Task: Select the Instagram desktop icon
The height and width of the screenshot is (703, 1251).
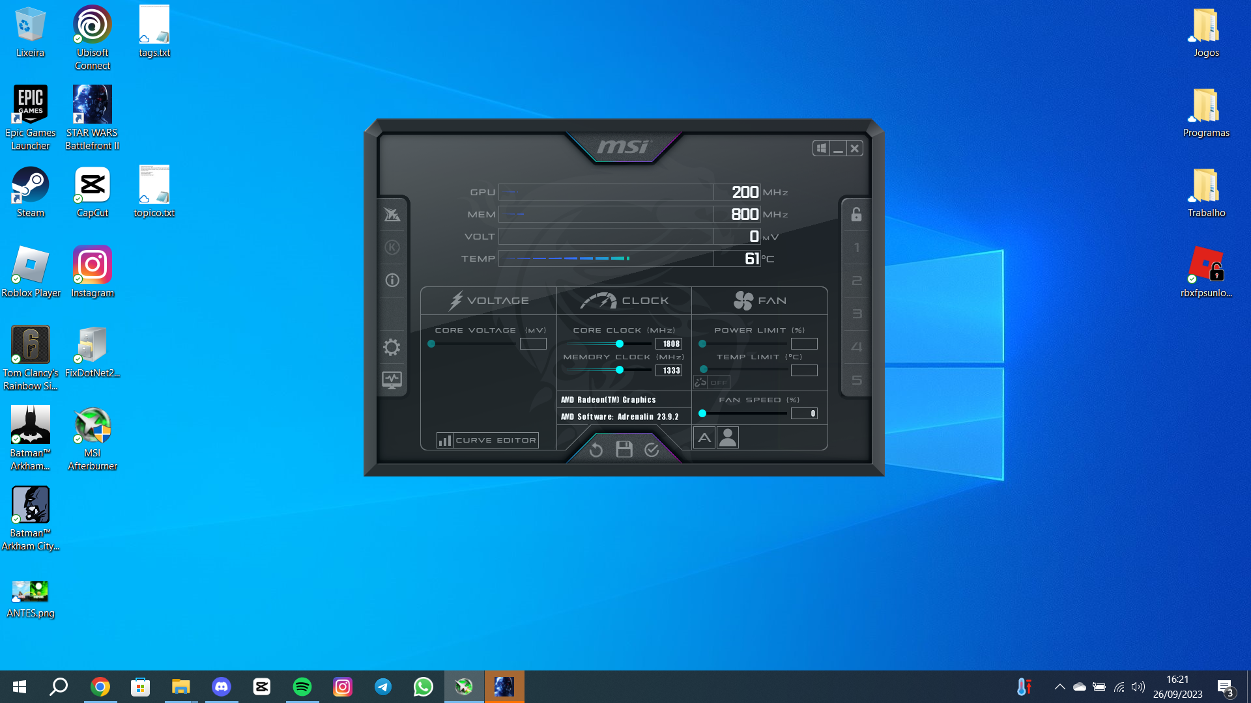Action: coord(92,272)
